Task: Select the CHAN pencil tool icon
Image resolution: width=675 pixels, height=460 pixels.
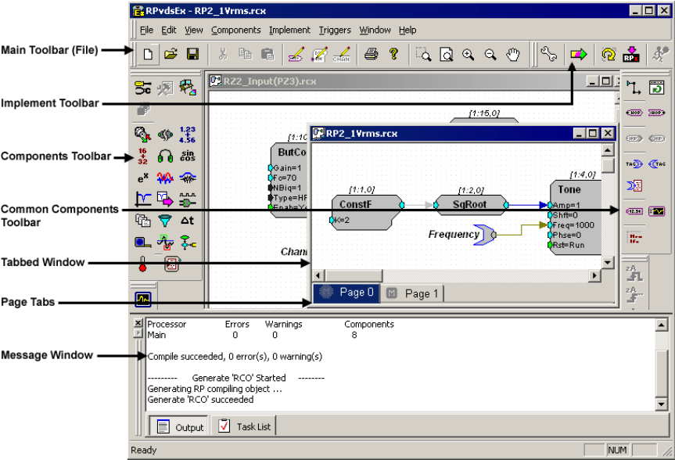Action: coord(341,55)
